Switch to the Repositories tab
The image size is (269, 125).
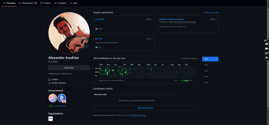point(28,3)
